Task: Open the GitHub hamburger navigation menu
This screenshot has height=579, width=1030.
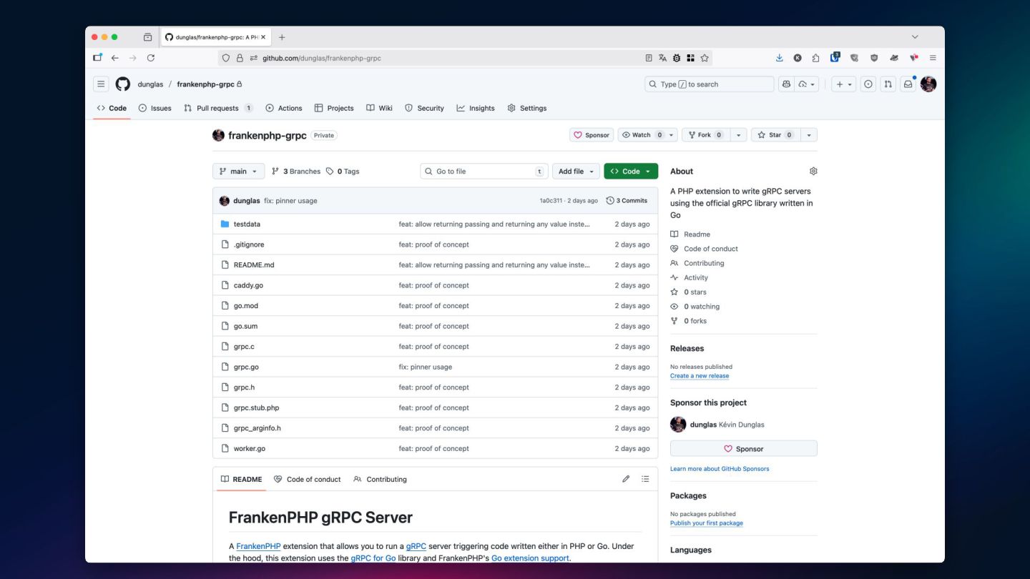Action: (101, 84)
